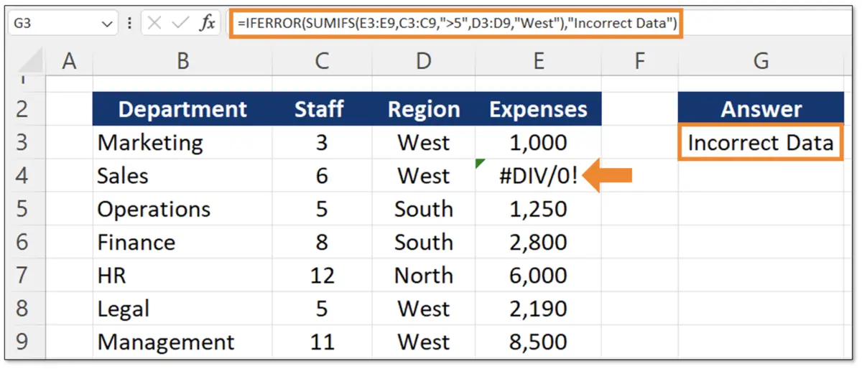This screenshot has height=369, width=862.
Task: Select the Incorrect Data cell G3
Action: click(x=761, y=143)
